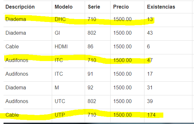
Task: Click the Precio column header
Action: [x=121, y=7]
